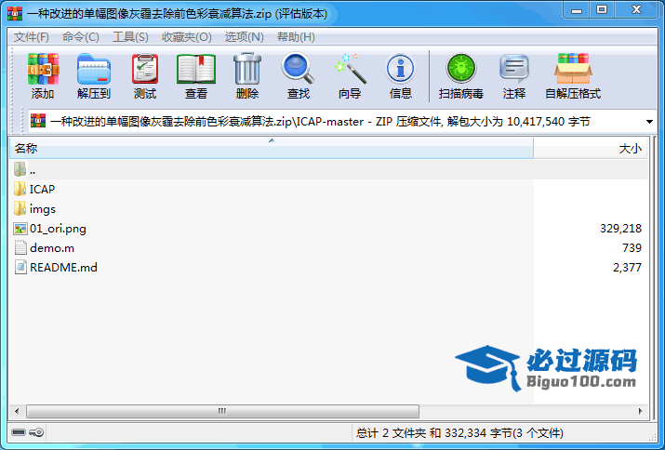The image size is (665, 450).
Task: Click the archive path text in address bar
Action: (x=320, y=122)
